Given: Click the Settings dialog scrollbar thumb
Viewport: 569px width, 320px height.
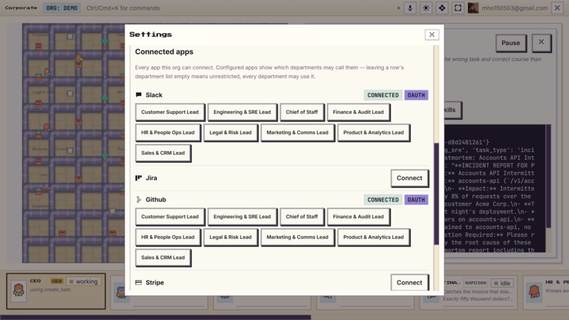Looking at the screenshot, I should point(436,194).
